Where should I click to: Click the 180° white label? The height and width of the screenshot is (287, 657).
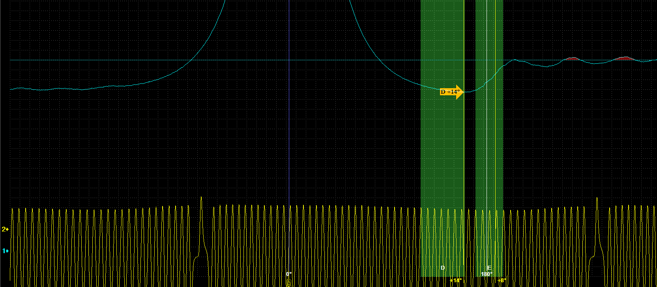486,274
